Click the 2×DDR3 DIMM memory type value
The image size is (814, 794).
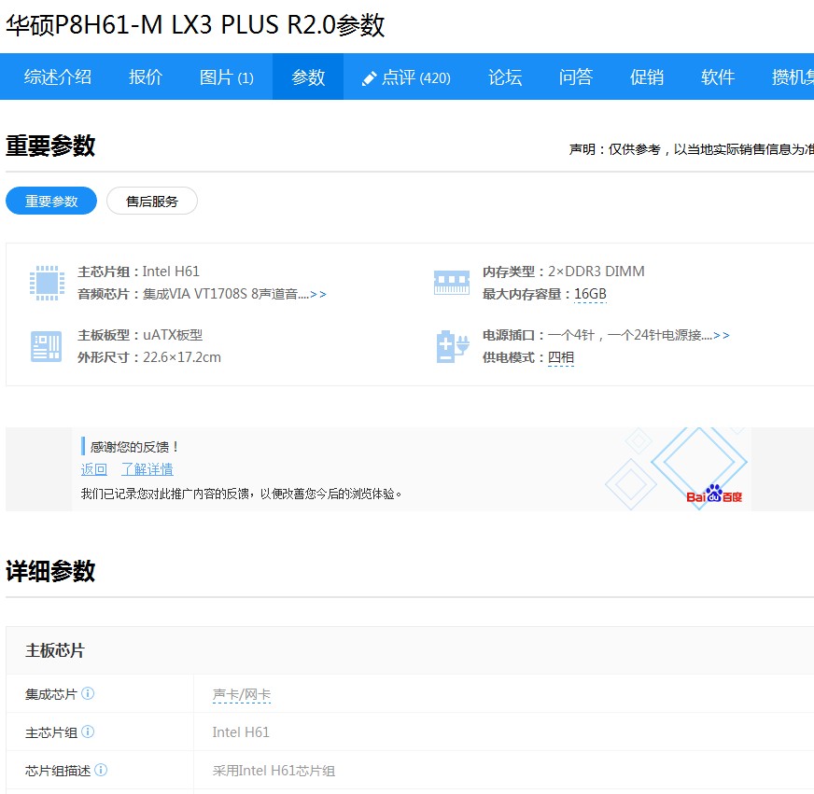pyautogui.click(x=596, y=272)
